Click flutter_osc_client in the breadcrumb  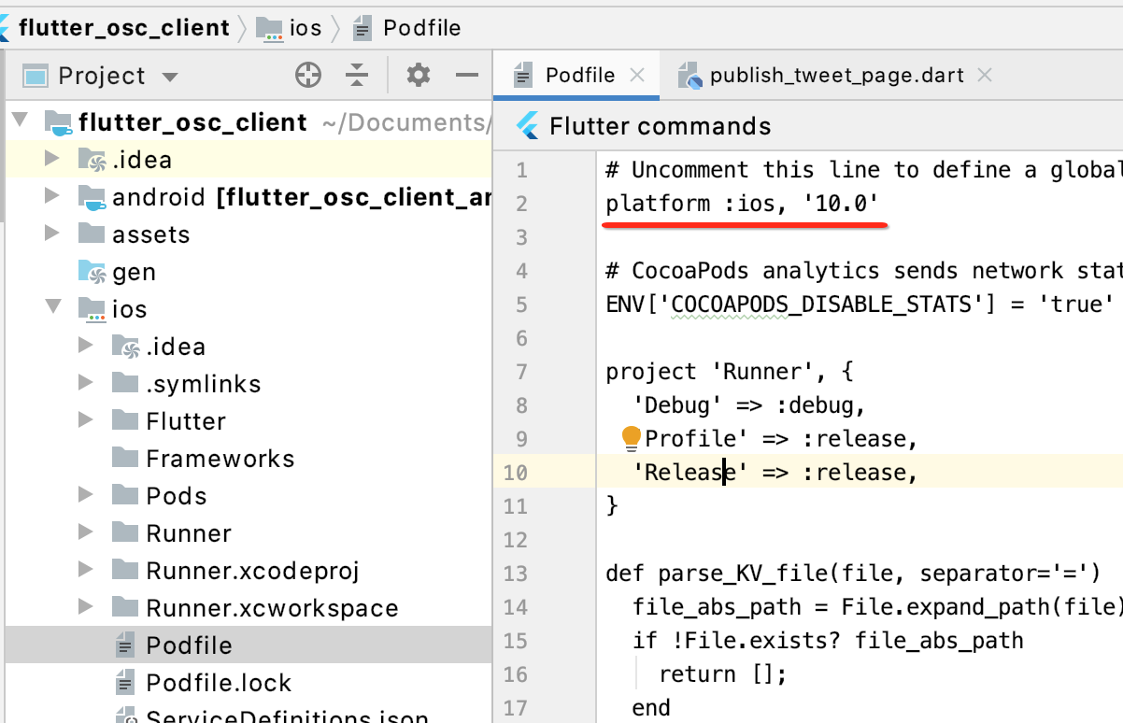click(124, 28)
